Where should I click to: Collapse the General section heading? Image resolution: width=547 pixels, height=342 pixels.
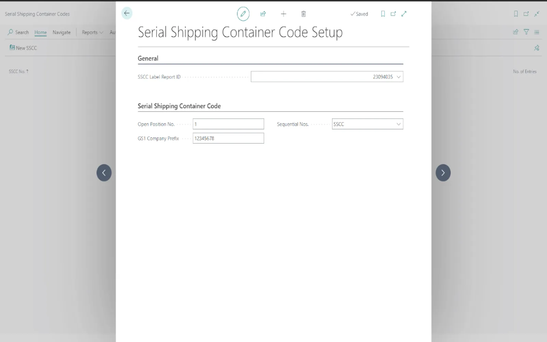[x=148, y=58]
